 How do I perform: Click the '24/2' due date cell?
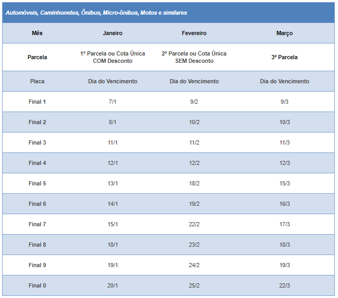(x=194, y=265)
